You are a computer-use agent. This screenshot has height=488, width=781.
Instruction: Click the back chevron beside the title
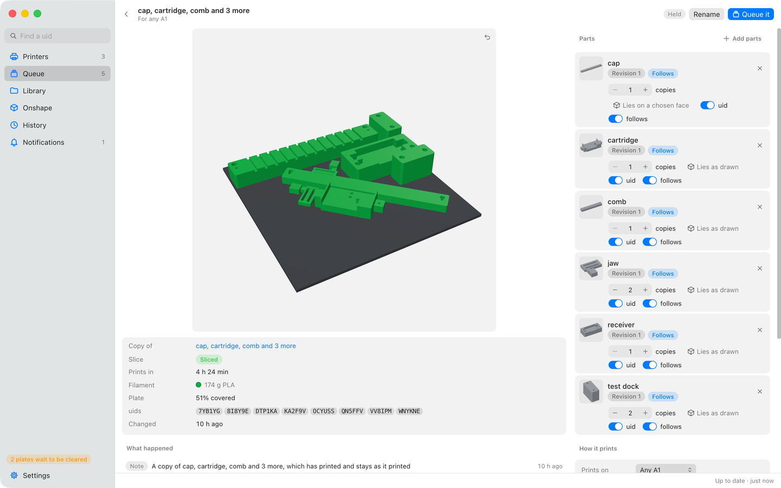tap(126, 15)
